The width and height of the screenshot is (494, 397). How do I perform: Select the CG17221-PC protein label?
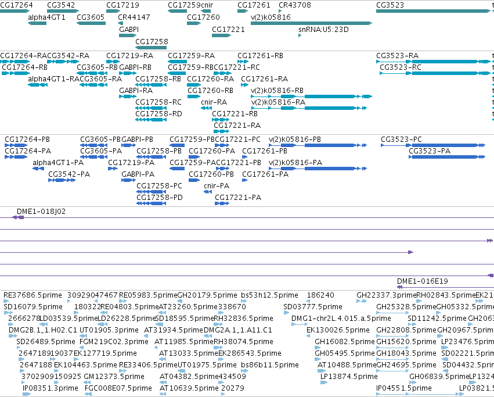[x=238, y=140]
